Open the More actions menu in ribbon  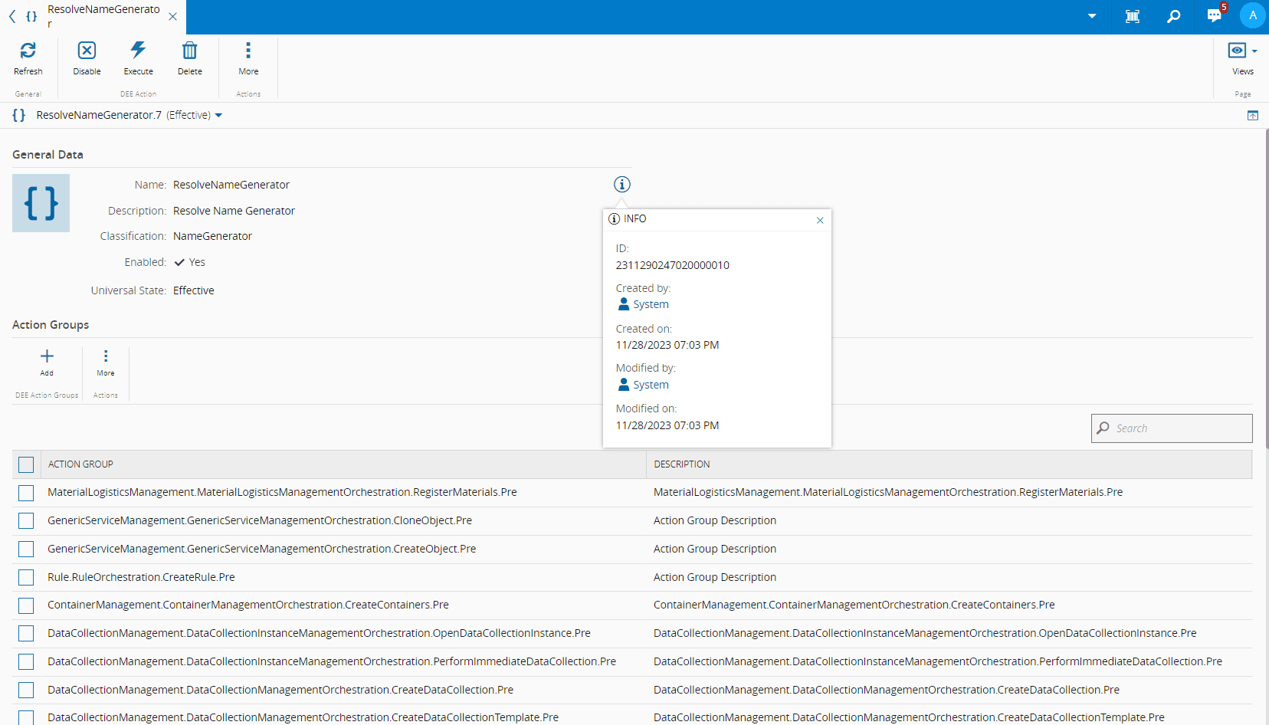click(248, 51)
